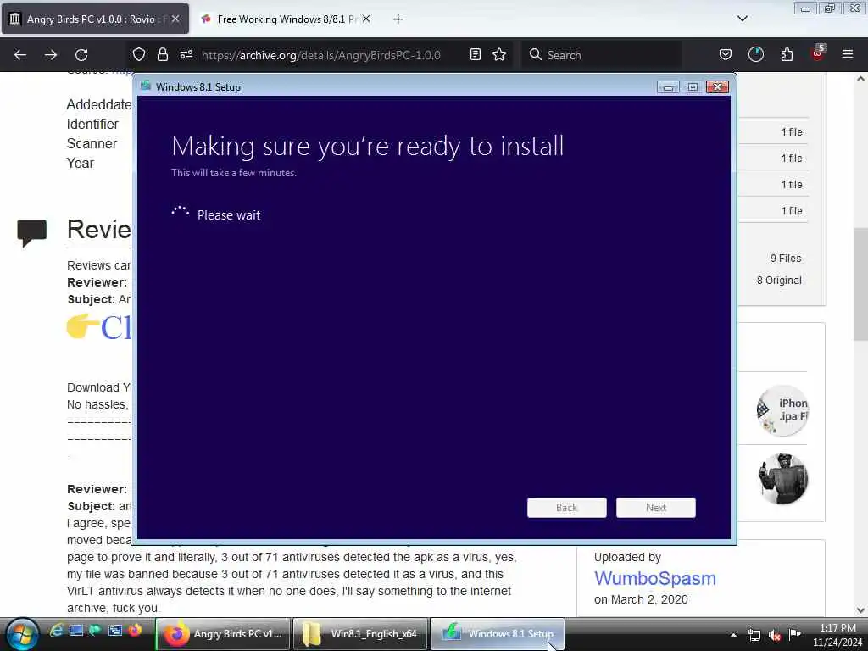The image size is (868, 651).
Task: Click the scrollbar up arrow
Action: pos(860,79)
